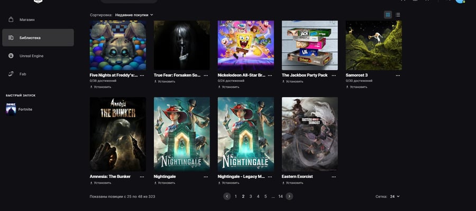Go to page 3
The height and width of the screenshot is (211, 476).
click(251, 196)
